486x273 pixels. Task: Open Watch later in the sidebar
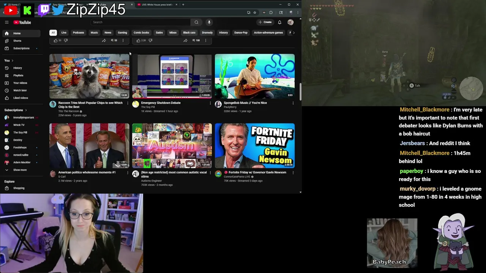click(x=22, y=90)
